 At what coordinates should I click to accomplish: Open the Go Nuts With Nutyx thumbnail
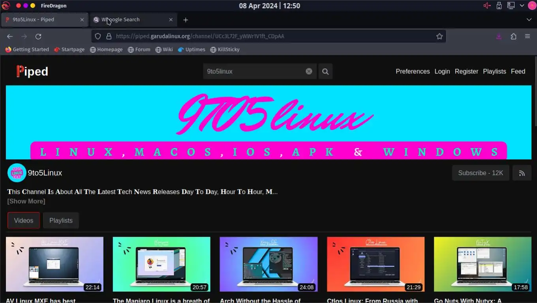(x=483, y=264)
